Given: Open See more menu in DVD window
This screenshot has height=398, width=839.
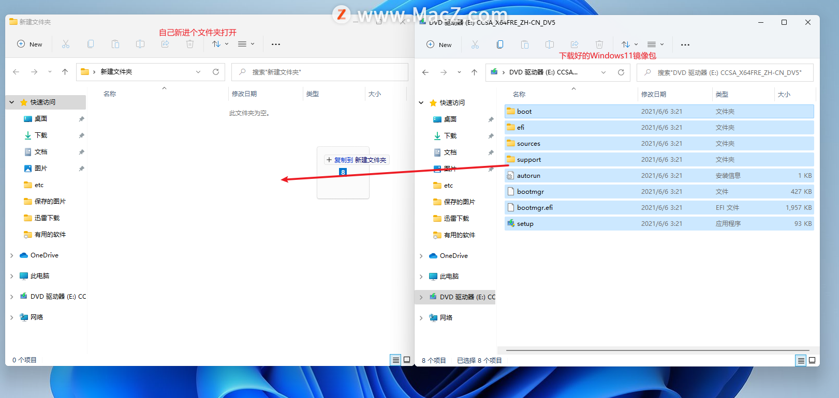Looking at the screenshot, I should click(685, 44).
